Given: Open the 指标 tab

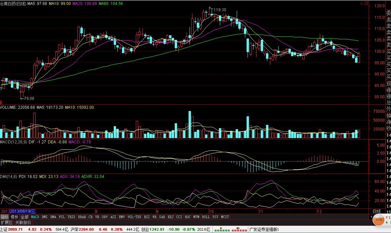Looking at the screenshot, I should pyautogui.click(x=5, y=217).
